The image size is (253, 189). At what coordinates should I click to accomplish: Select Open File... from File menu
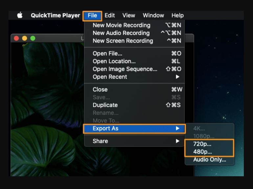pos(134,53)
